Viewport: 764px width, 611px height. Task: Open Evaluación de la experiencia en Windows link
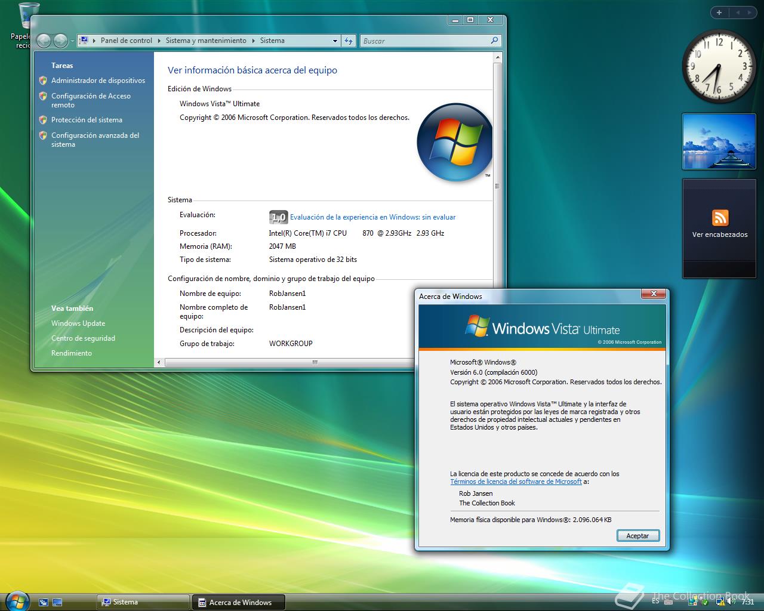pyautogui.click(x=372, y=217)
